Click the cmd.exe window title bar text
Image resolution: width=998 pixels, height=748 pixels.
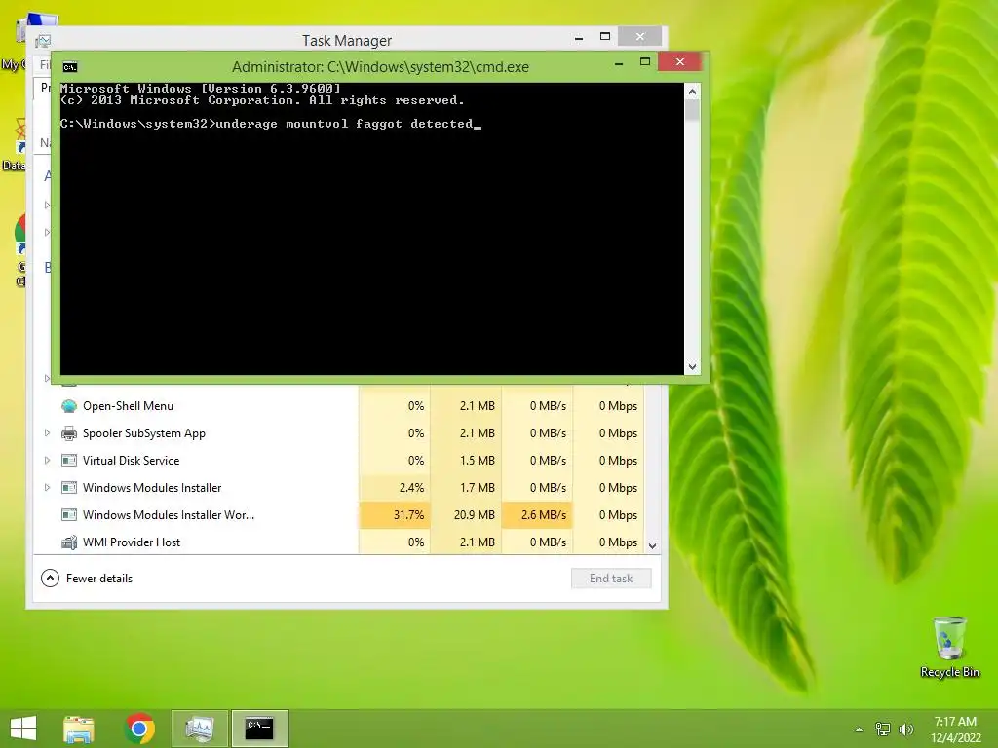(x=381, y=67)
